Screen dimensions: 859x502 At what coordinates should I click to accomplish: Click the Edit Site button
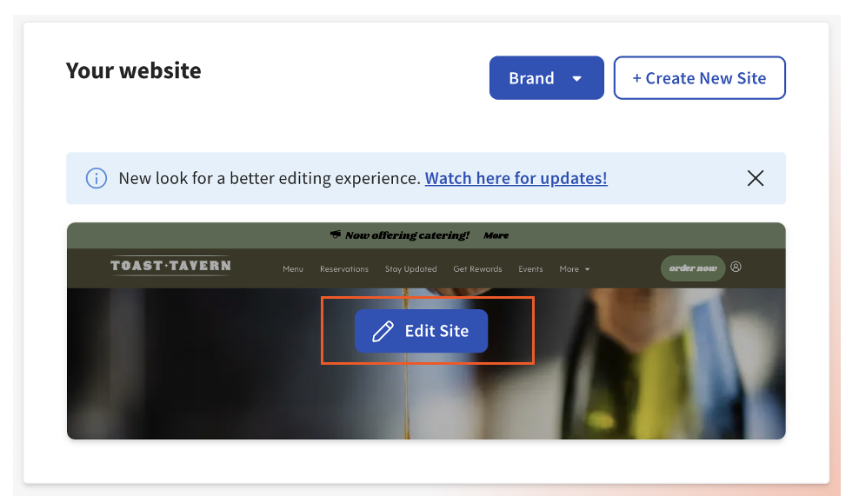[x=421, y=331]
